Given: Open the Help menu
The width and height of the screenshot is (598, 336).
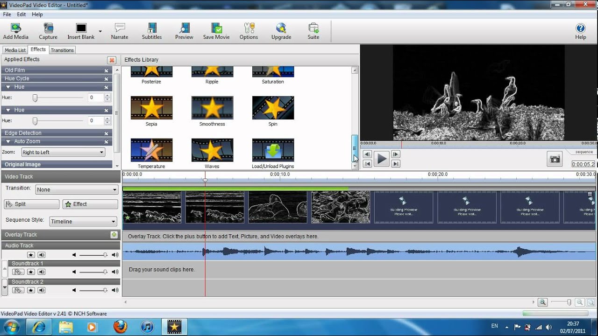Looking at the screenshot, I should click(x=37, y=14).
